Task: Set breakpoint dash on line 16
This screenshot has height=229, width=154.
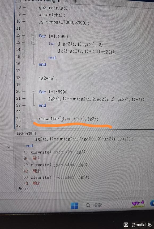Action: tap(24, 64)
